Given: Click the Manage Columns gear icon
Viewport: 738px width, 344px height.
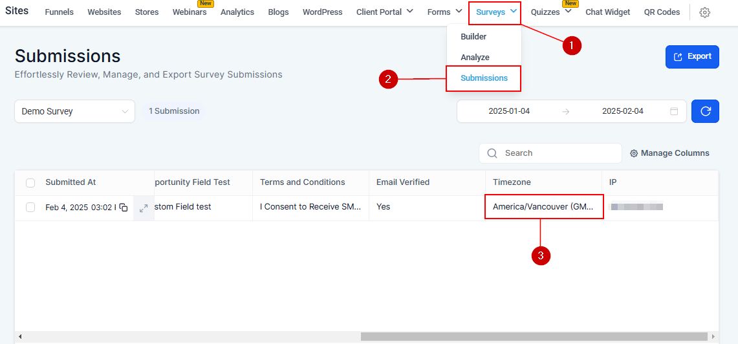Looking at the screenshot, I should [635, 153].
